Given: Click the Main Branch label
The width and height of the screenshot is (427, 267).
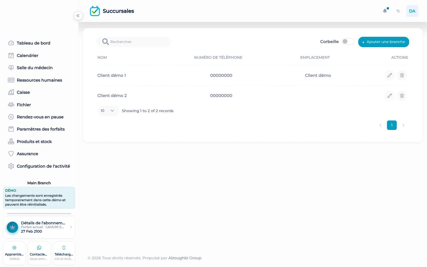Looking at the screenshot, I should pyautogui.click(x=39, y=183).
